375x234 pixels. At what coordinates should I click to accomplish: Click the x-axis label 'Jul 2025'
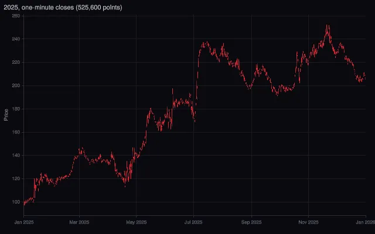193,222
